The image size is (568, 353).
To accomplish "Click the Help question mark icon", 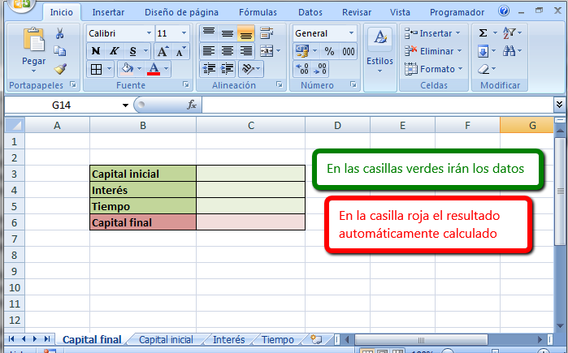I will (x=504, y=11).
